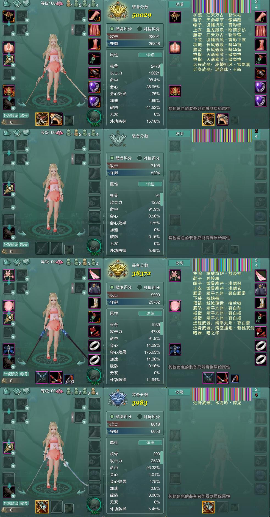Expand dropdown arrow under headpiece slot in 50029 panel

click(x=13, y=34)
